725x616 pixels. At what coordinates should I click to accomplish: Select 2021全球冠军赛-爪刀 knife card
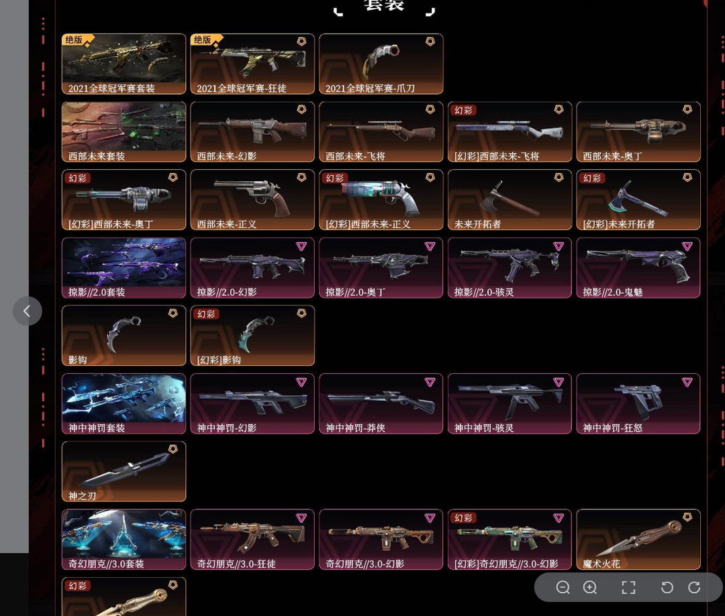381,64
